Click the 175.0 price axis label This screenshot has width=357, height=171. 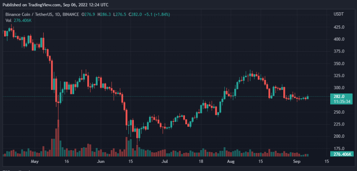(339, 148)
